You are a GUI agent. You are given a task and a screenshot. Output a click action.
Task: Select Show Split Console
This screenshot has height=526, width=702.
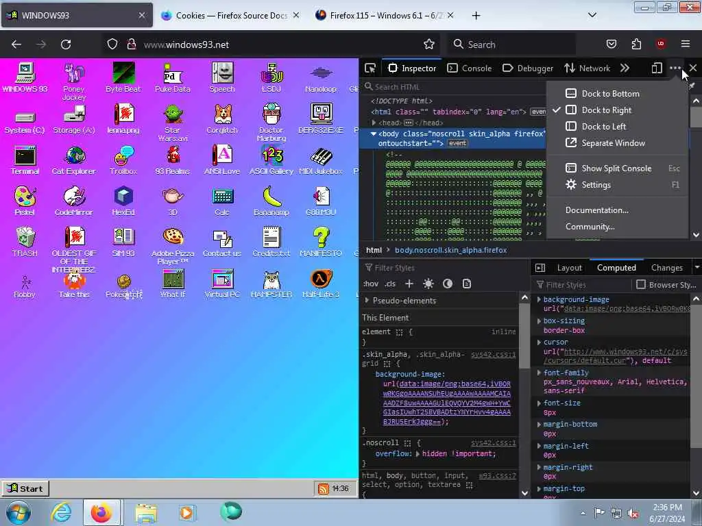pyautogui.click(x=618, y=168)
